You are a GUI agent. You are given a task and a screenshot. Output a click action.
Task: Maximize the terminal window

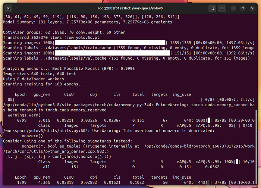point(243,8)
